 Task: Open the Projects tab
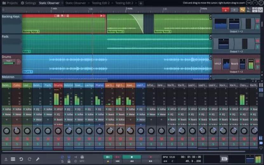10,3
